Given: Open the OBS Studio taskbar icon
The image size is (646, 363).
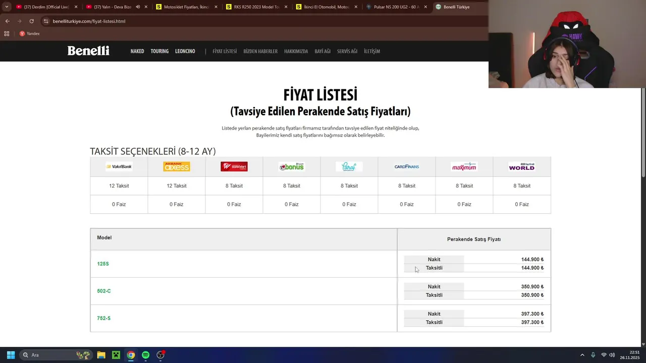Looking at the screenshot, I should coord(160,355).
